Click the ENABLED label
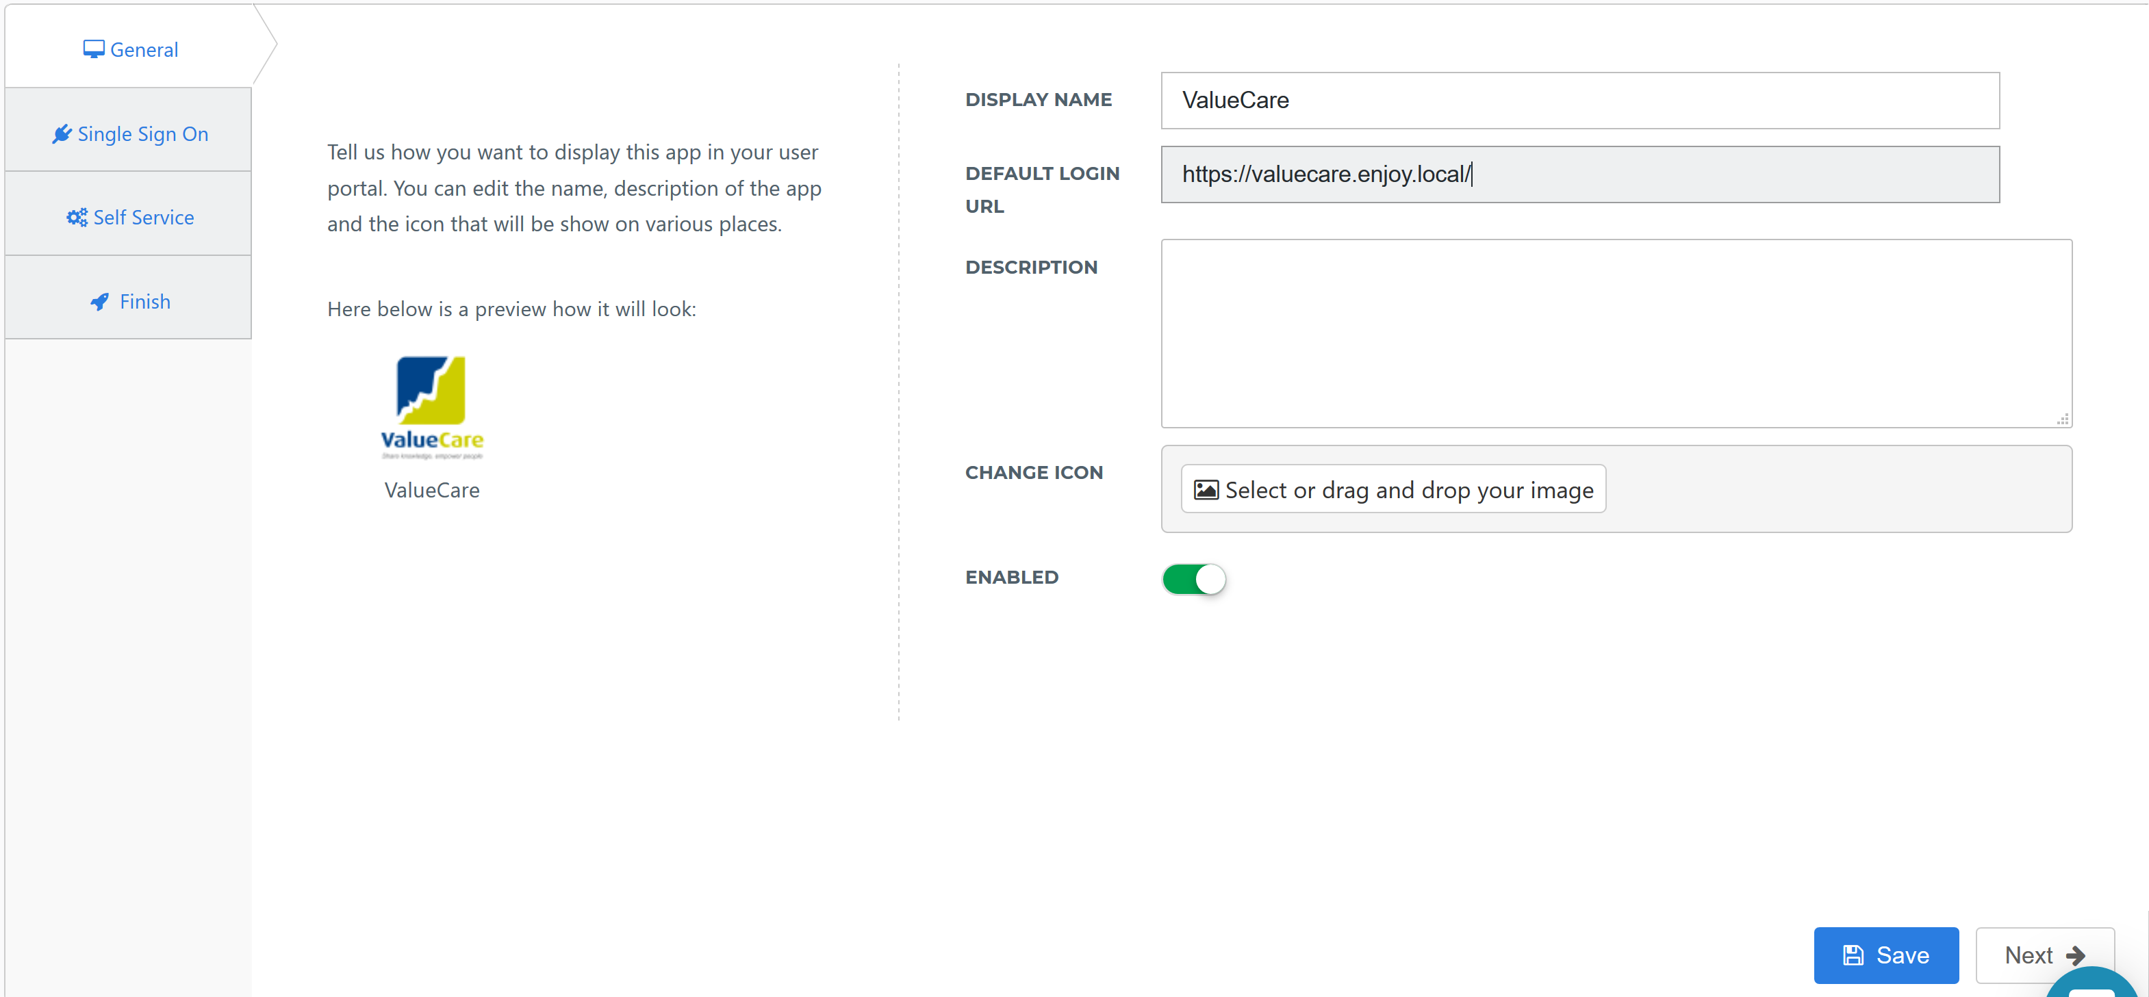Screen dimensions: 2149x997 point(1011,577)
